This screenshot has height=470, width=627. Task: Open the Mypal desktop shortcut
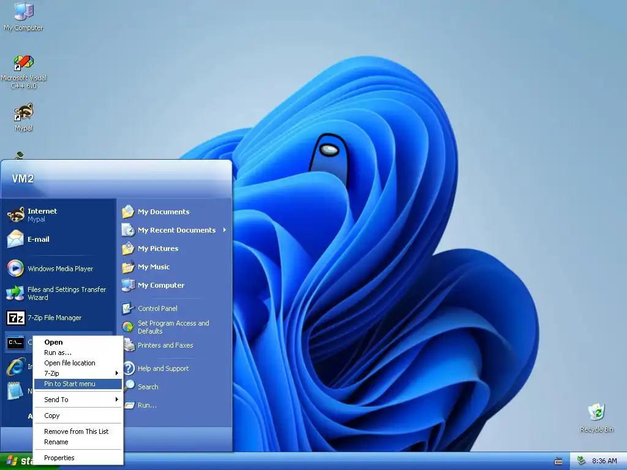point(23,117)
